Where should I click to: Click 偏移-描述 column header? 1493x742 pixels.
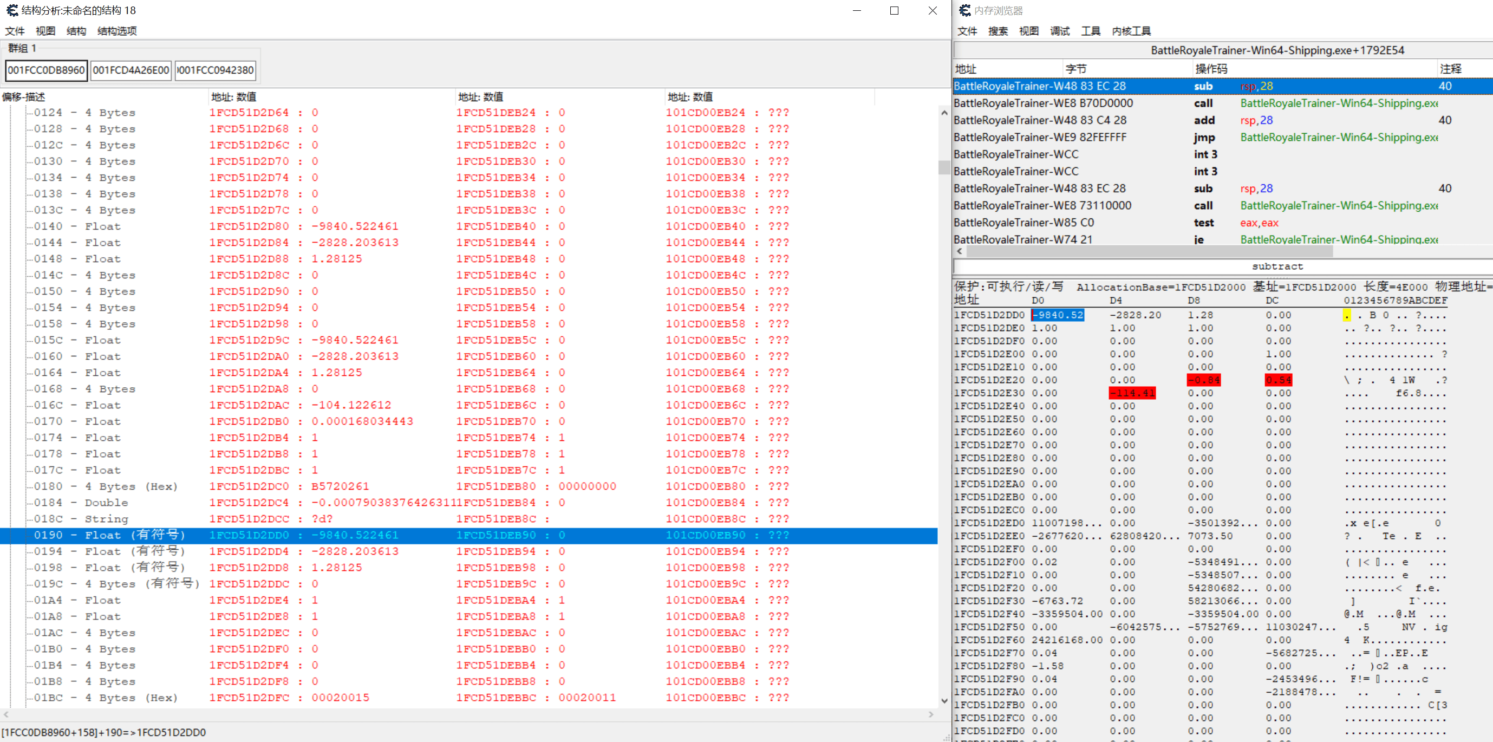(x=105, y=97)
